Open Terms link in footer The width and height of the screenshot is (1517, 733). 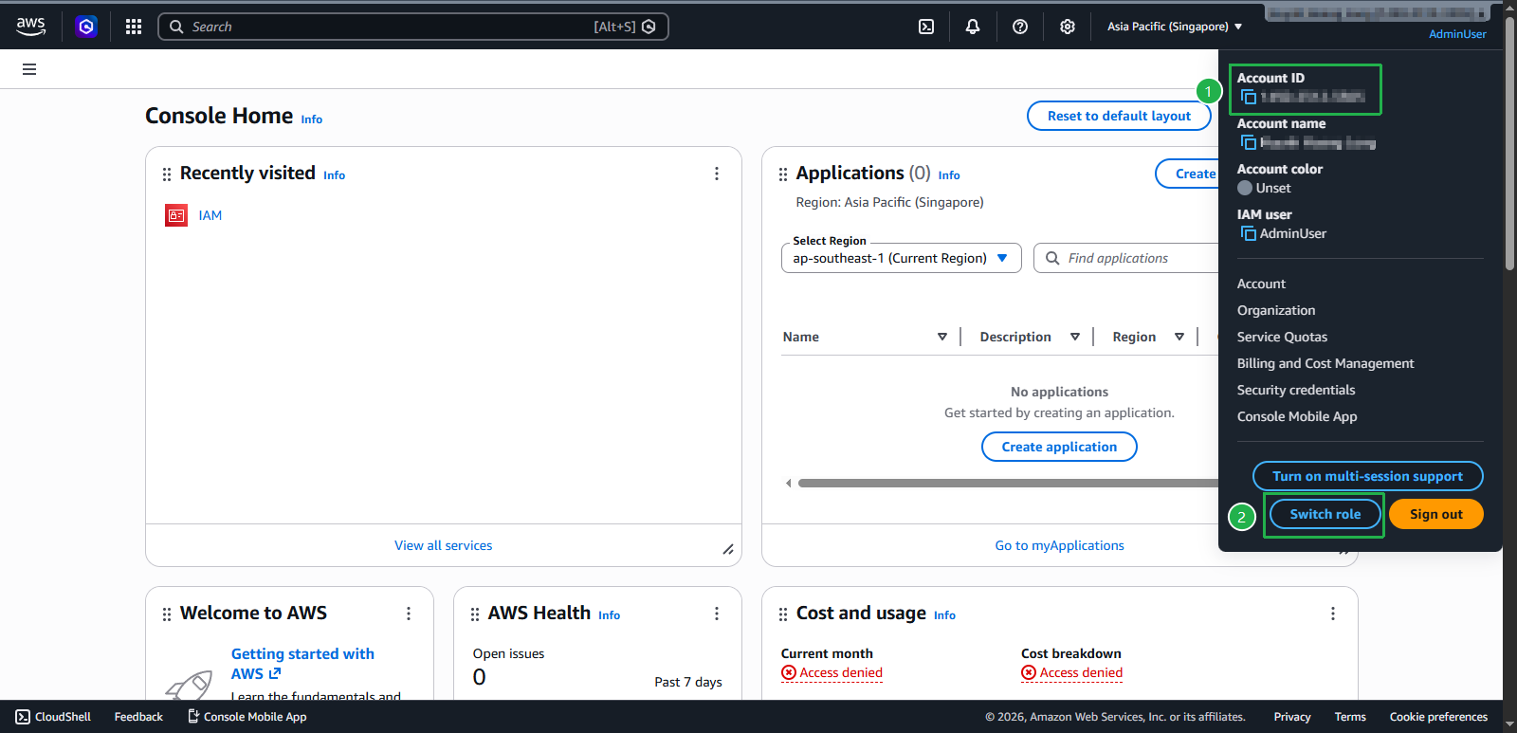click(1350, 717)
